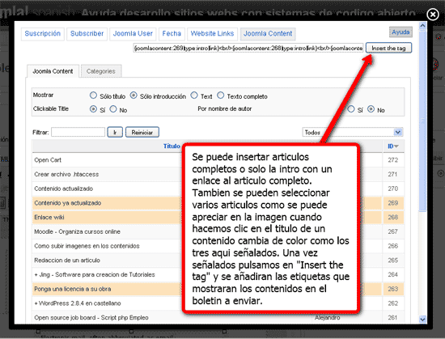Click ID cell 272
Screen dimensions: 445x339
(x=393, y=160)
